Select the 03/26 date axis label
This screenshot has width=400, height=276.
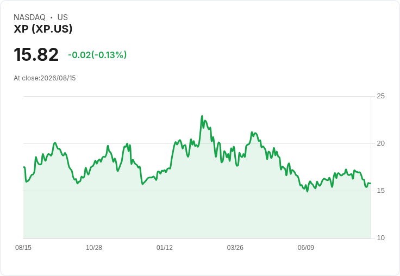[235, 247]
